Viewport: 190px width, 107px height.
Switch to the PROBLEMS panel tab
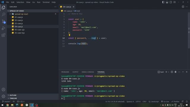pos(65,72)
